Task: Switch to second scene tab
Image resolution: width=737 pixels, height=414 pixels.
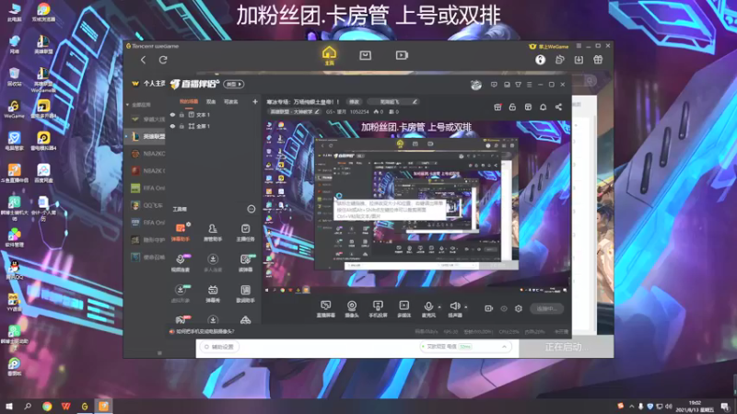Action: (x=211, y=101)
